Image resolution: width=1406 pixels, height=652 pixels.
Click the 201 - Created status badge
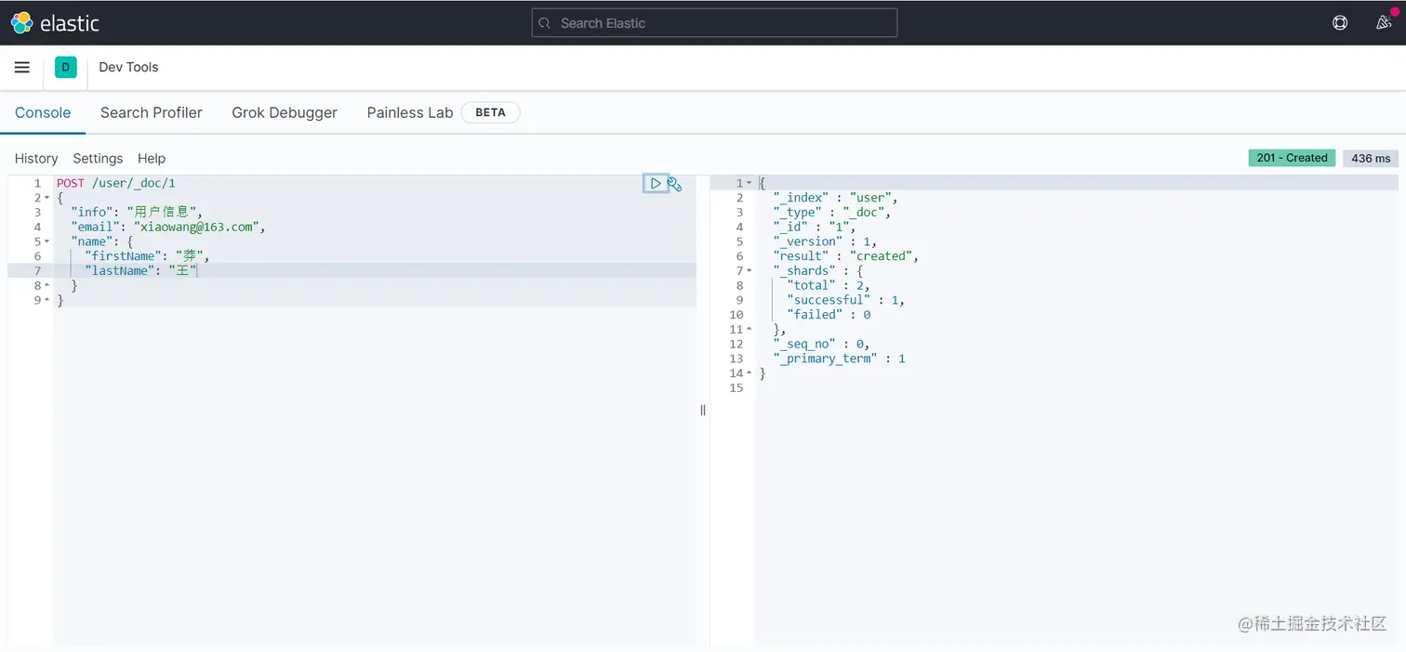[1292, 158]
